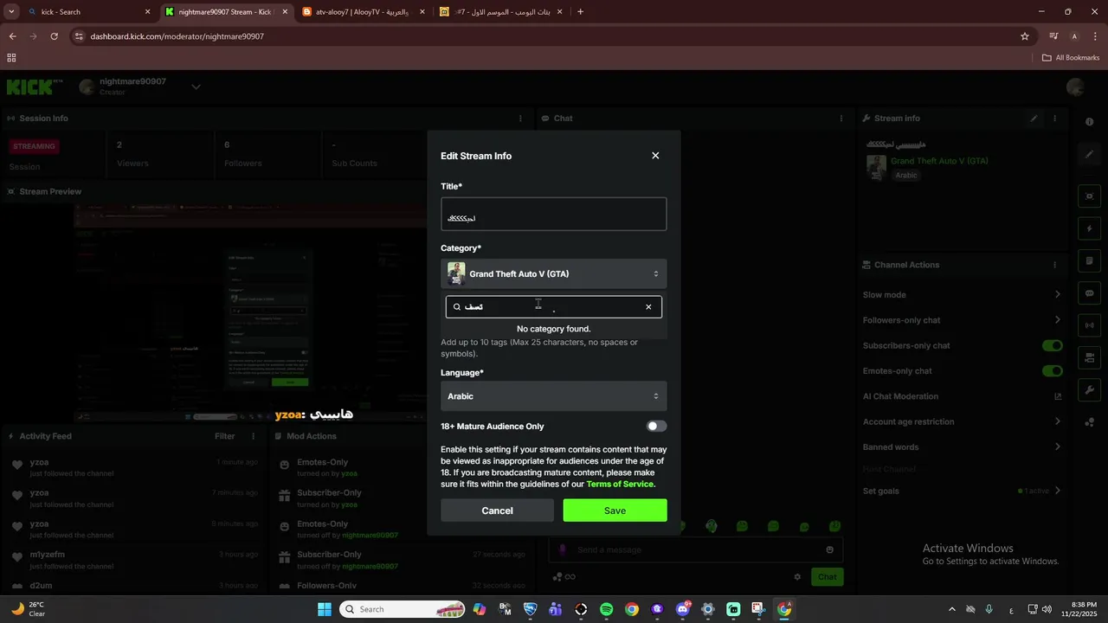Open Spotify from the taskbar

(607, 609)
